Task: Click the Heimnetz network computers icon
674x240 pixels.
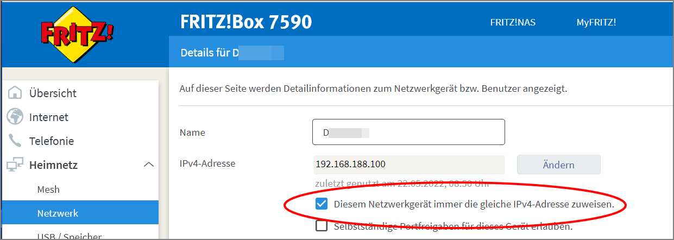Action: [x=15, y=165]
